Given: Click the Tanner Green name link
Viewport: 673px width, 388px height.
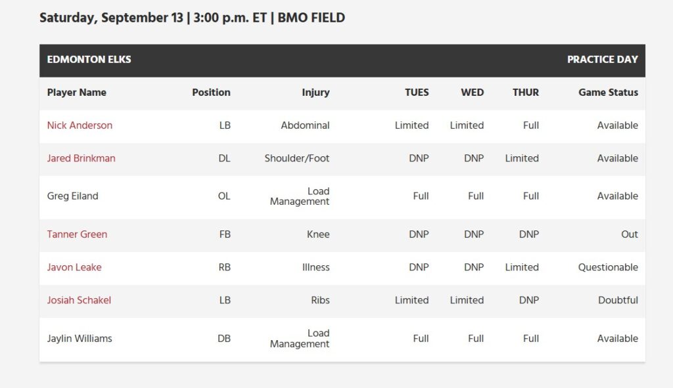Looking at the screenshot, I should pyautogui.click(x=77, y=234).
